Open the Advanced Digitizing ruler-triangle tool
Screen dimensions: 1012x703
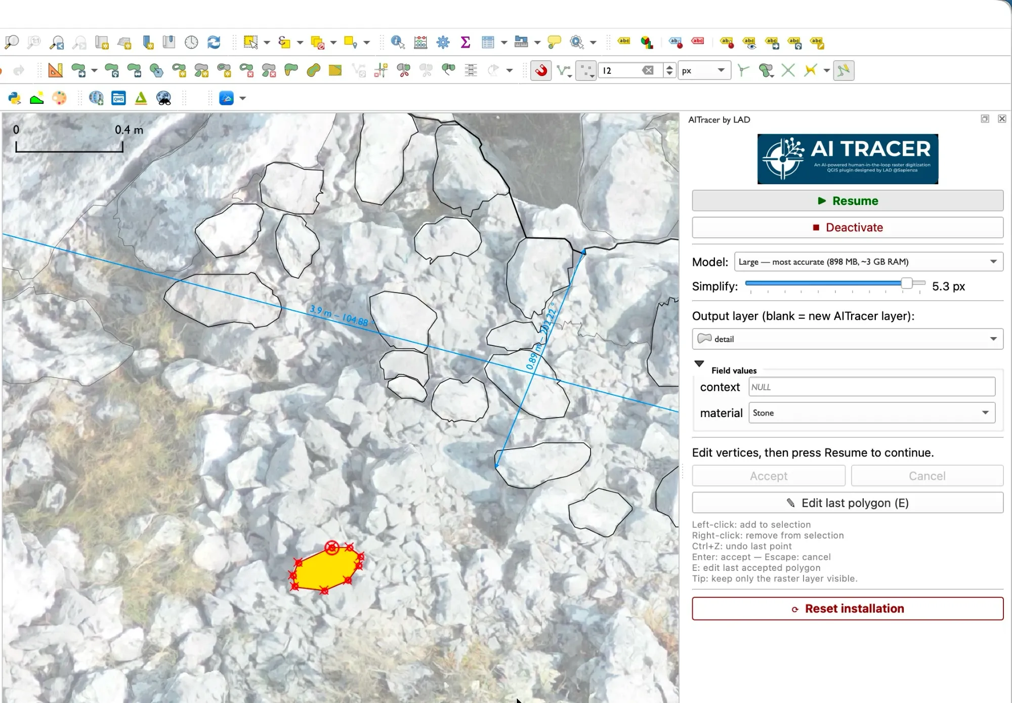(x=56, y=70)
